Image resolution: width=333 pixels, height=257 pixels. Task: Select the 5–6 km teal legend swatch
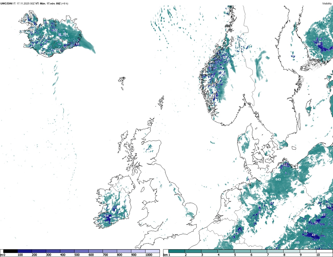point(242,251)
